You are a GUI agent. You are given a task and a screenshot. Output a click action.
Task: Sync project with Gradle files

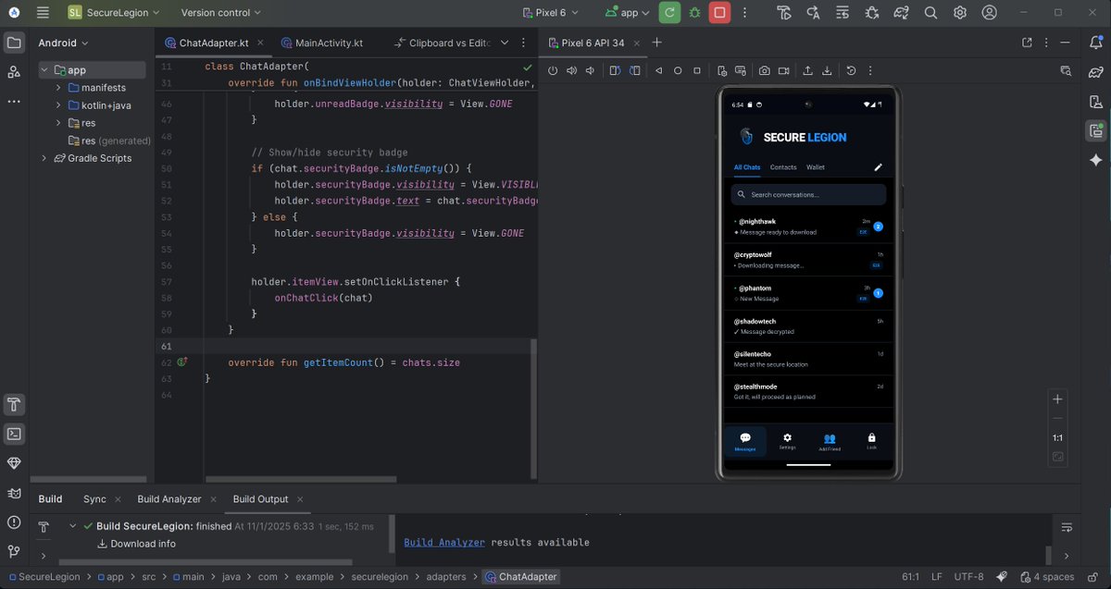(902, 13)
